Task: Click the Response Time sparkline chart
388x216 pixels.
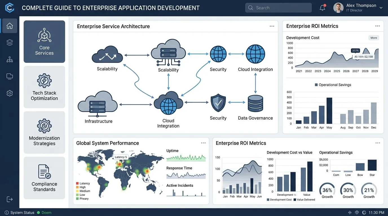Action: (x=186, y=175)
